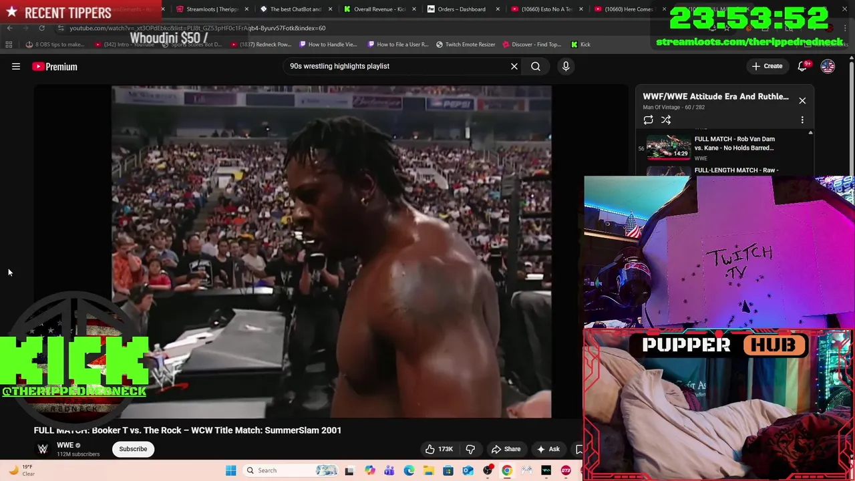
Task: Play Rob Van Dam vs. Kane thumbnail
Action: (669, 147)
